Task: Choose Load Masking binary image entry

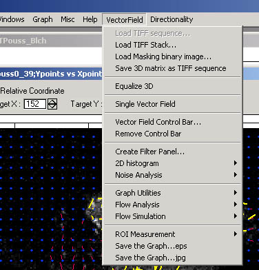Action: 173,56
